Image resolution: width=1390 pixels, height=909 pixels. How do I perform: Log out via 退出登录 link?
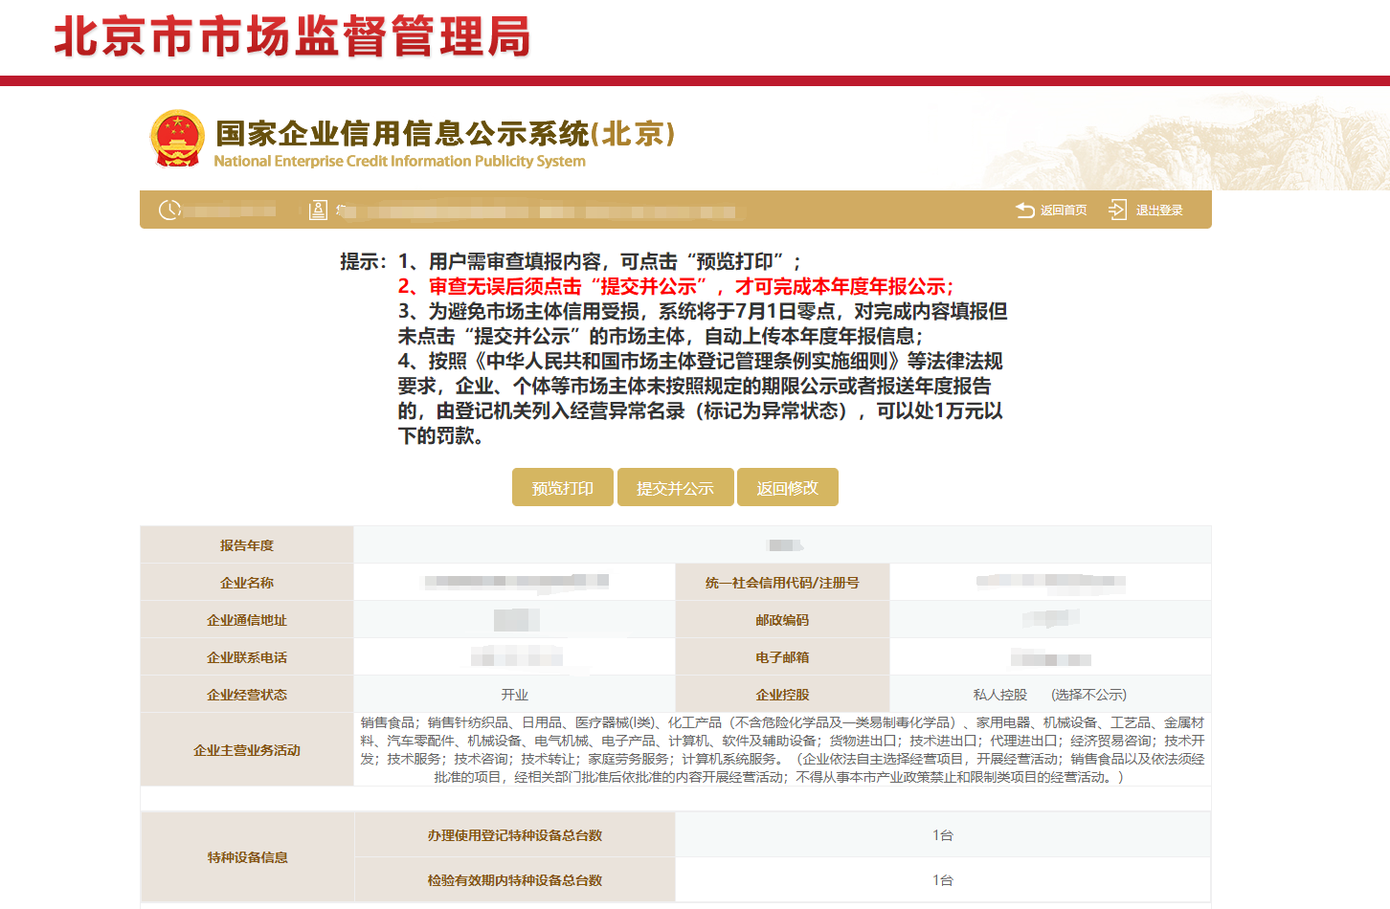[1159, 210]
